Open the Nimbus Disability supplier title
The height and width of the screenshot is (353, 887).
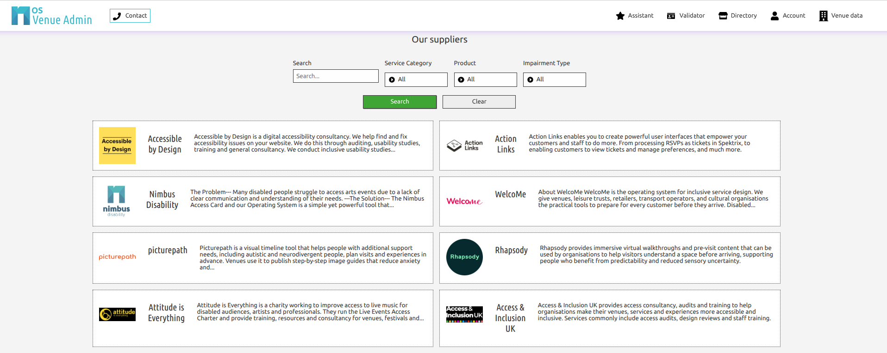click(162, 200)
